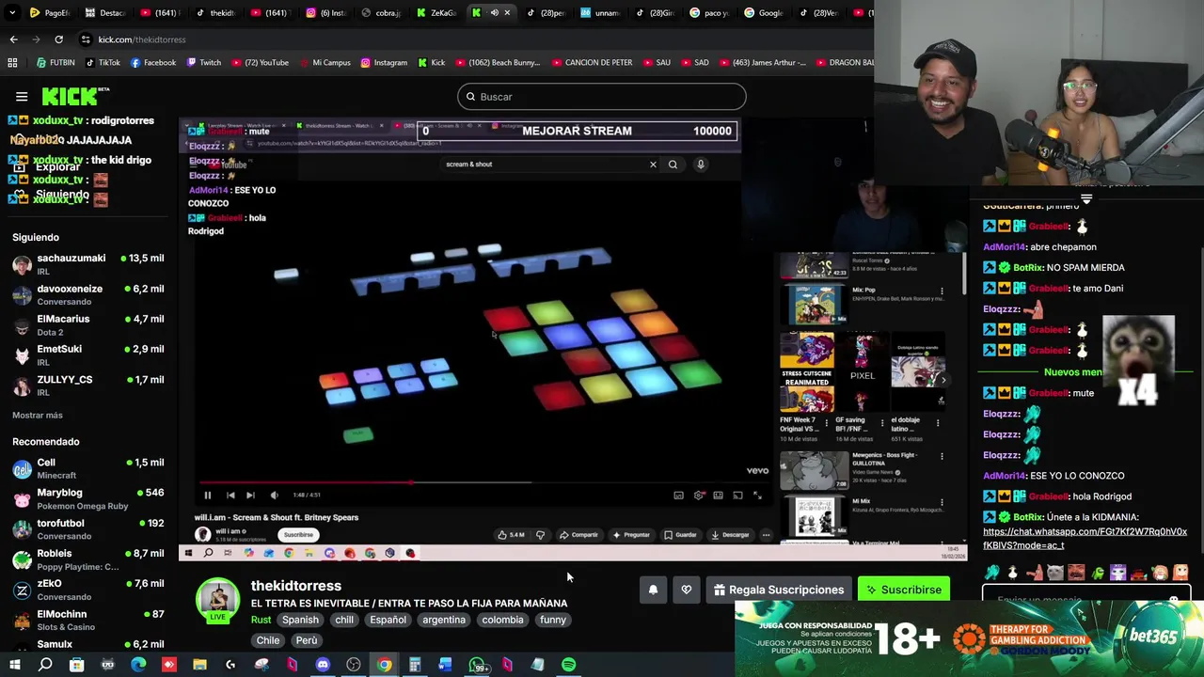Open recommended channel Robleis

[88, 559]
